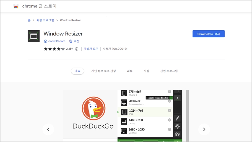This screenshot has width=252, height=142.
Task: Select the 1024 × 768 preset text
Action: point(136,111)
